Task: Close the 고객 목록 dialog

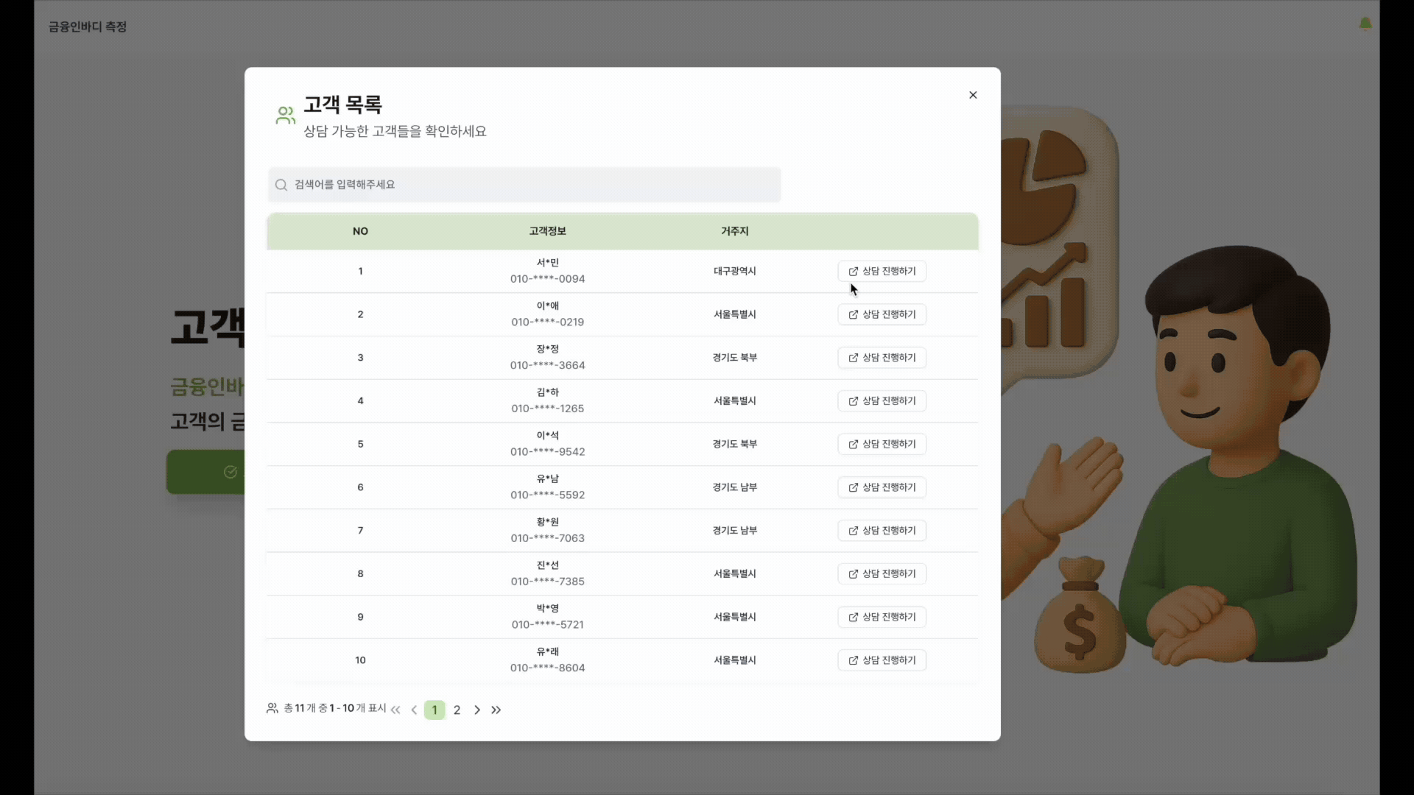Action: tap(973, 95)
